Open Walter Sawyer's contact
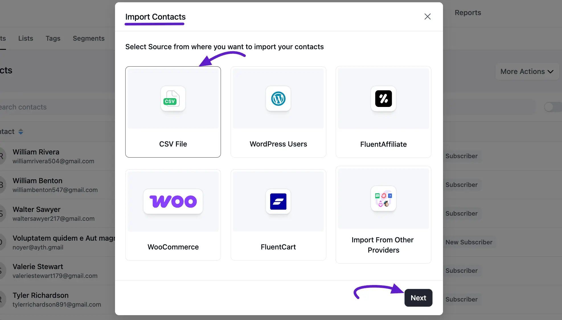This screenshot has height=320, width=562. (x=36, y=209)
